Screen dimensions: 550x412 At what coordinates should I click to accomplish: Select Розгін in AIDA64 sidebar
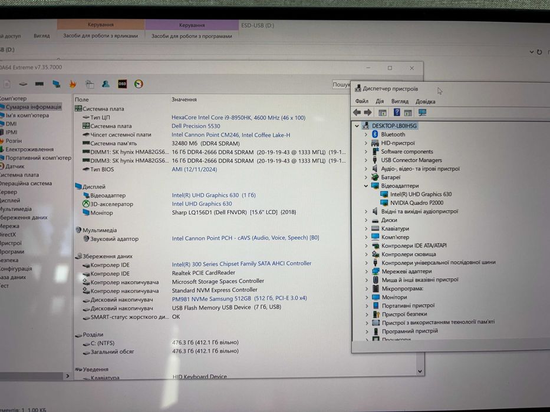click(x=14, y=141)
